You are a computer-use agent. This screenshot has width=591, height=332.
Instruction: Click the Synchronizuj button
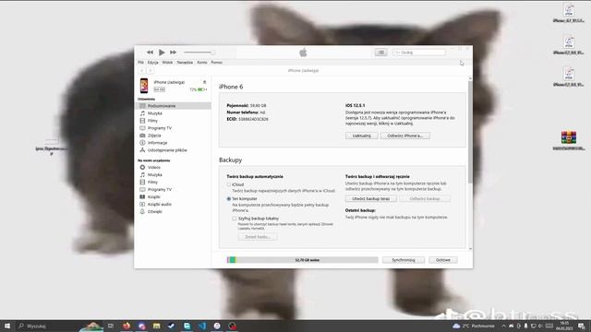tap(404, 260)
